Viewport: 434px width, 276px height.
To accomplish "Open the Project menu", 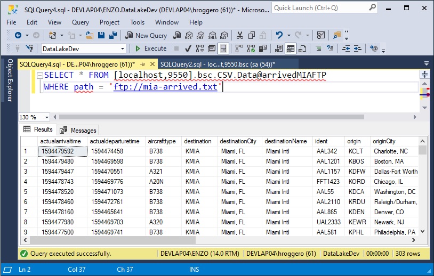I will click(110, 22).
